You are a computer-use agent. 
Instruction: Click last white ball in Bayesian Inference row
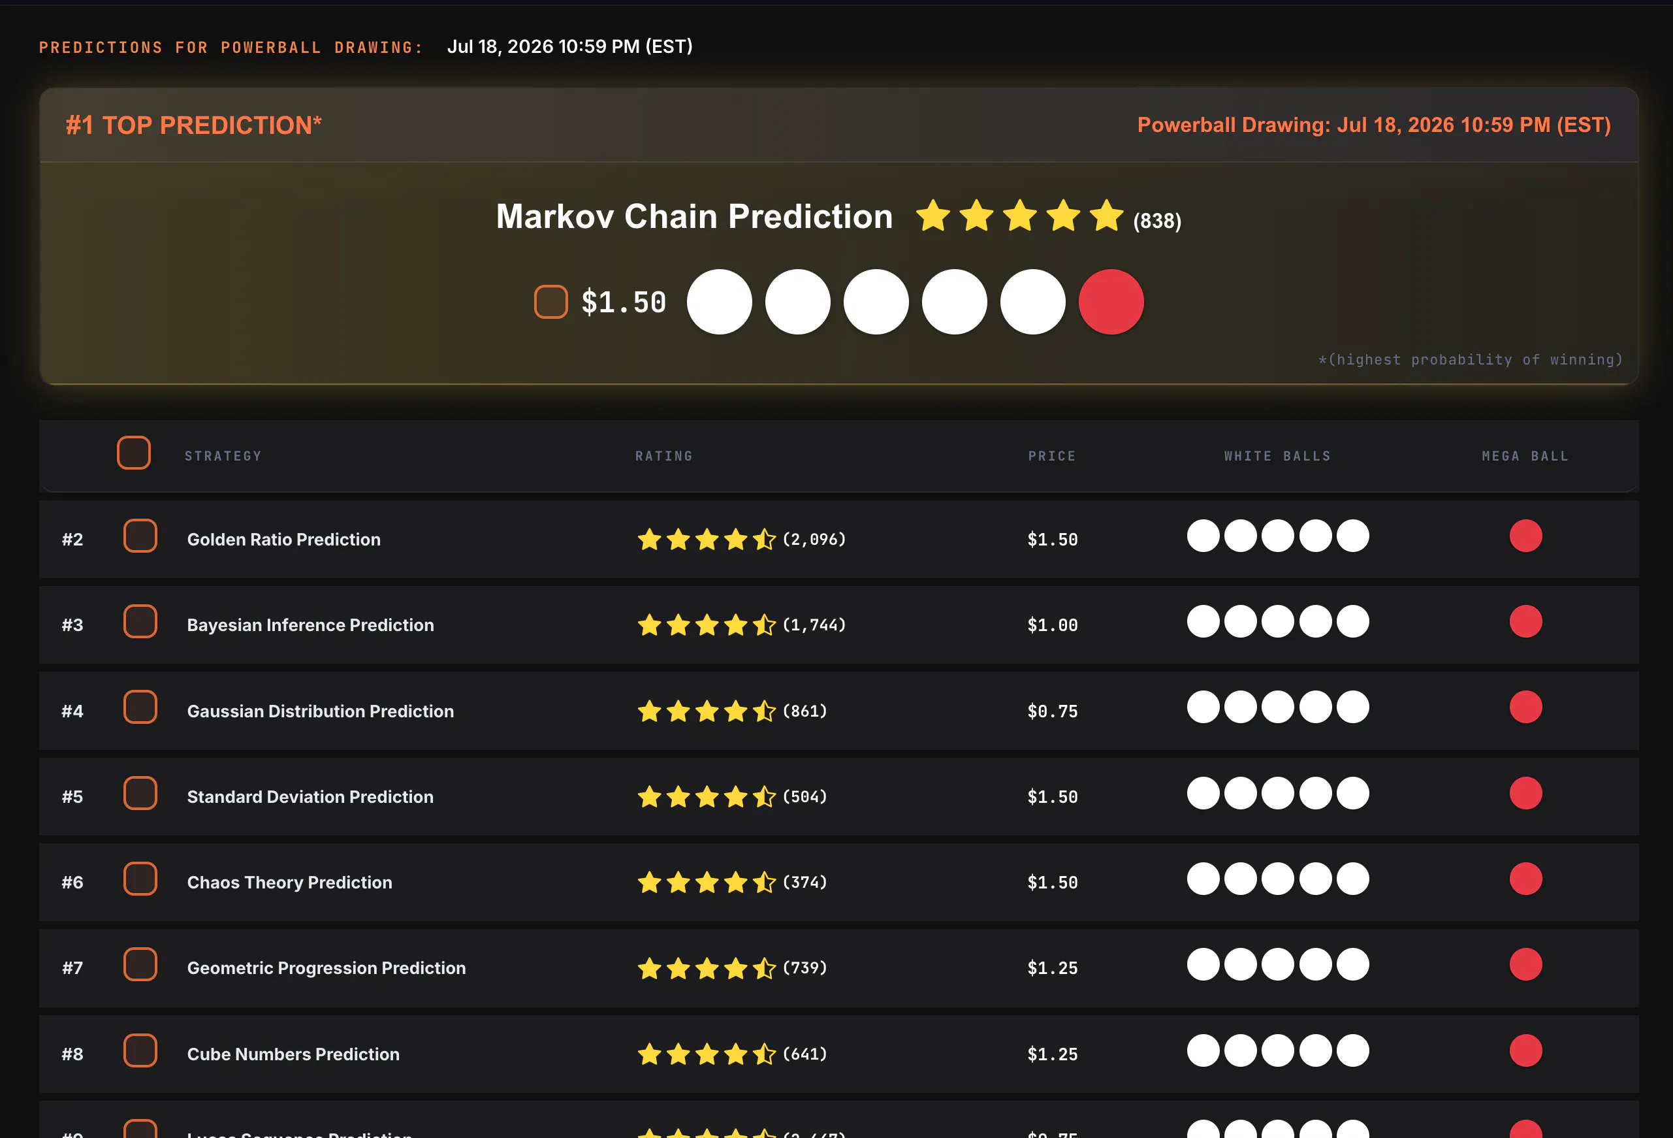point(1352,621)
